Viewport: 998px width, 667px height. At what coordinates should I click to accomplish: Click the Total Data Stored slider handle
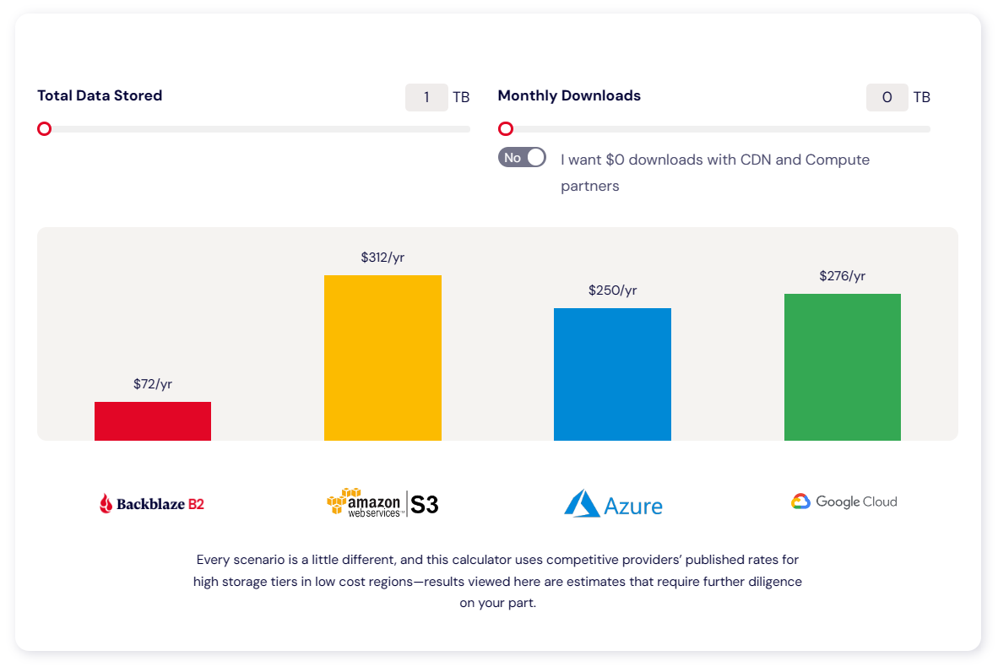pos(44,129)
